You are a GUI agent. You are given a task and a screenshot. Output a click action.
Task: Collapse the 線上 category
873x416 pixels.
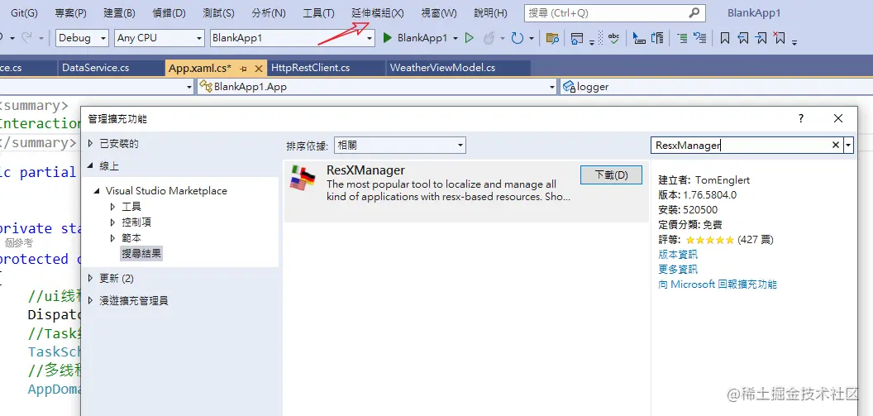click(x=91, y=166)
